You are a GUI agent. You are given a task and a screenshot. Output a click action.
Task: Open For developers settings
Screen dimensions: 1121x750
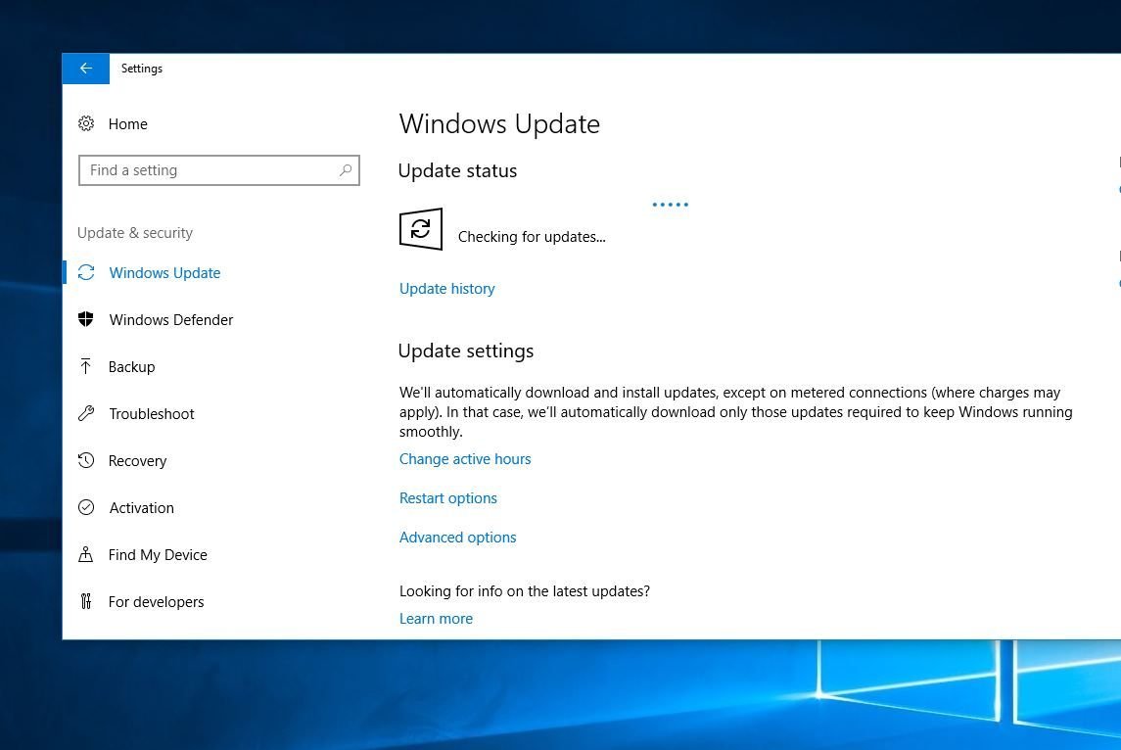coord(156,602)
